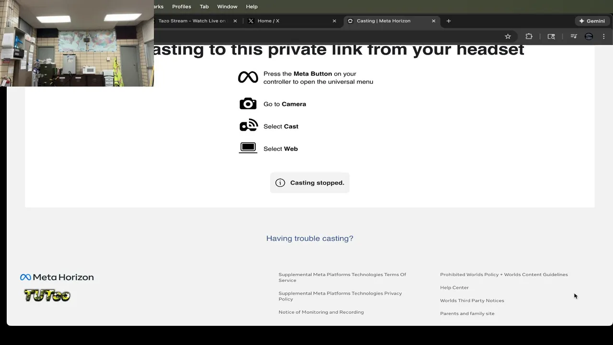
Task: Close the Home / X tab
Action: tap(334, 21)
